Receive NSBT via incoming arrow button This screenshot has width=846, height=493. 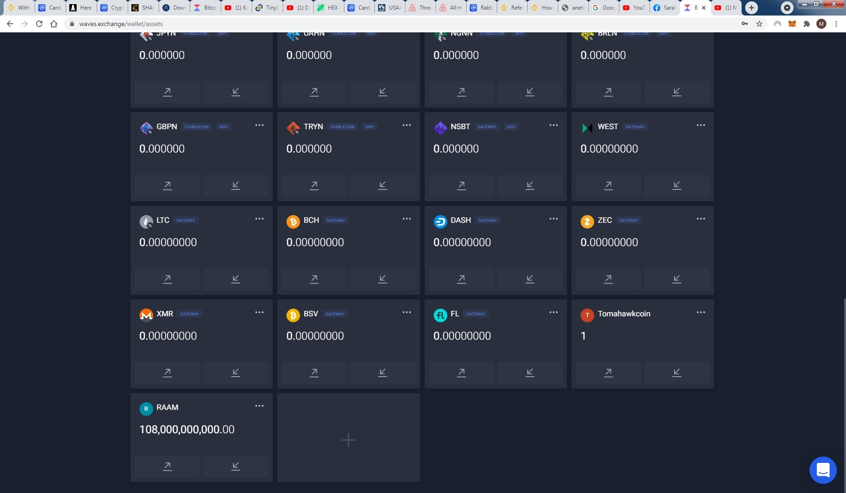[x=530, y=186]
